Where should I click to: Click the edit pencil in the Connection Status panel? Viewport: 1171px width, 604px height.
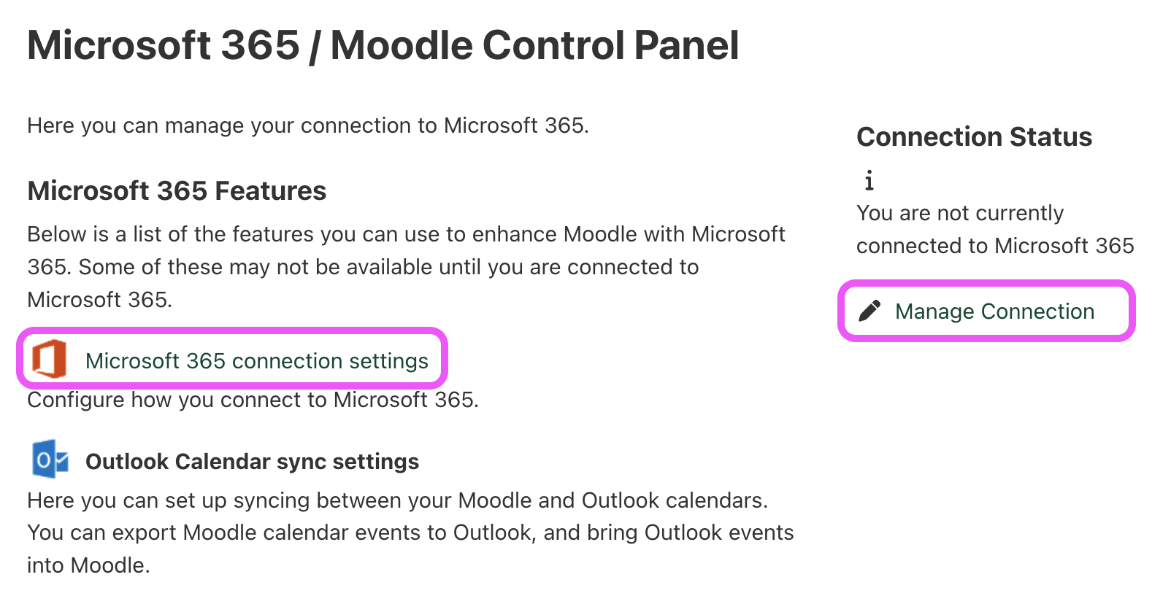click(x=870, y=311)
